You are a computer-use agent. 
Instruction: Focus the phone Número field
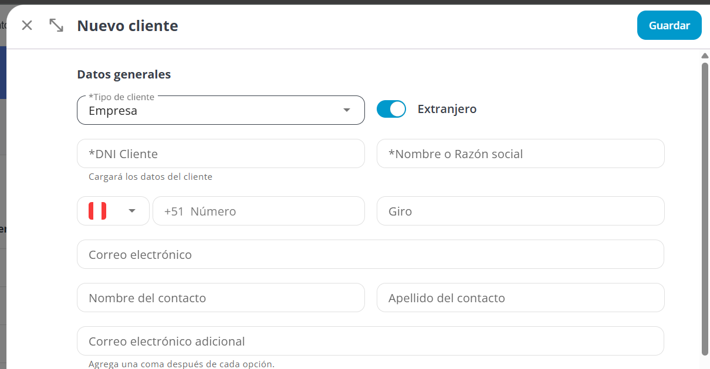coord(259,211)
